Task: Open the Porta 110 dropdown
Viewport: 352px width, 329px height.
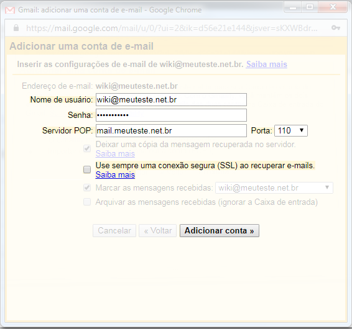Action: 291,130
